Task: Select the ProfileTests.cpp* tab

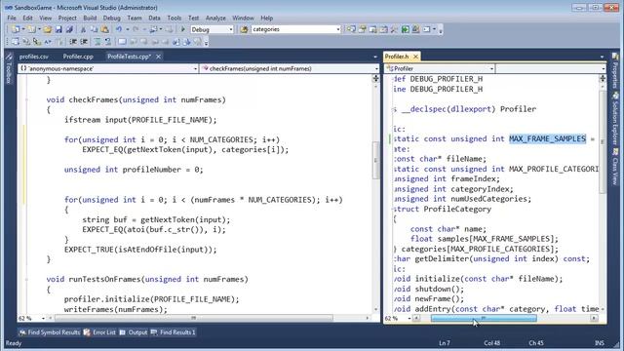Action: click(129, 57)
